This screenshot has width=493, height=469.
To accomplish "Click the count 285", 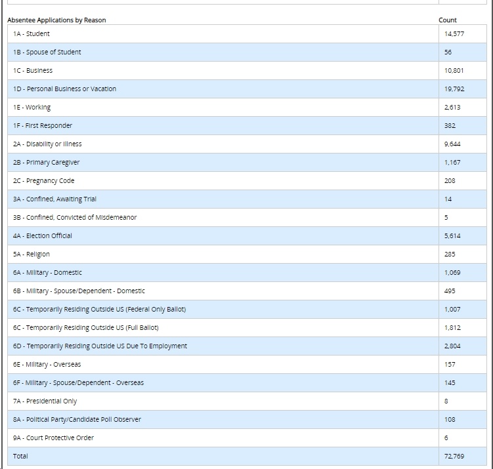I will click(450, 254).
